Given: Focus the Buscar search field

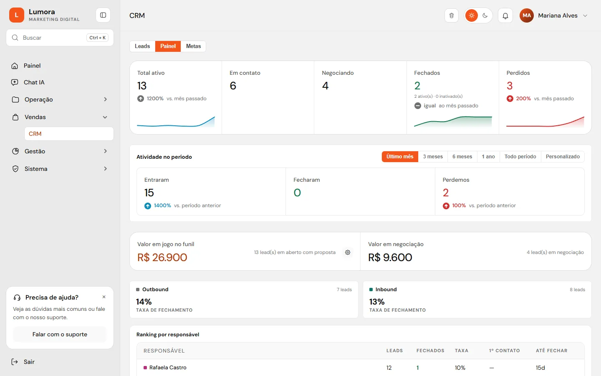Looking at the screenshot, I should [60, 38].
